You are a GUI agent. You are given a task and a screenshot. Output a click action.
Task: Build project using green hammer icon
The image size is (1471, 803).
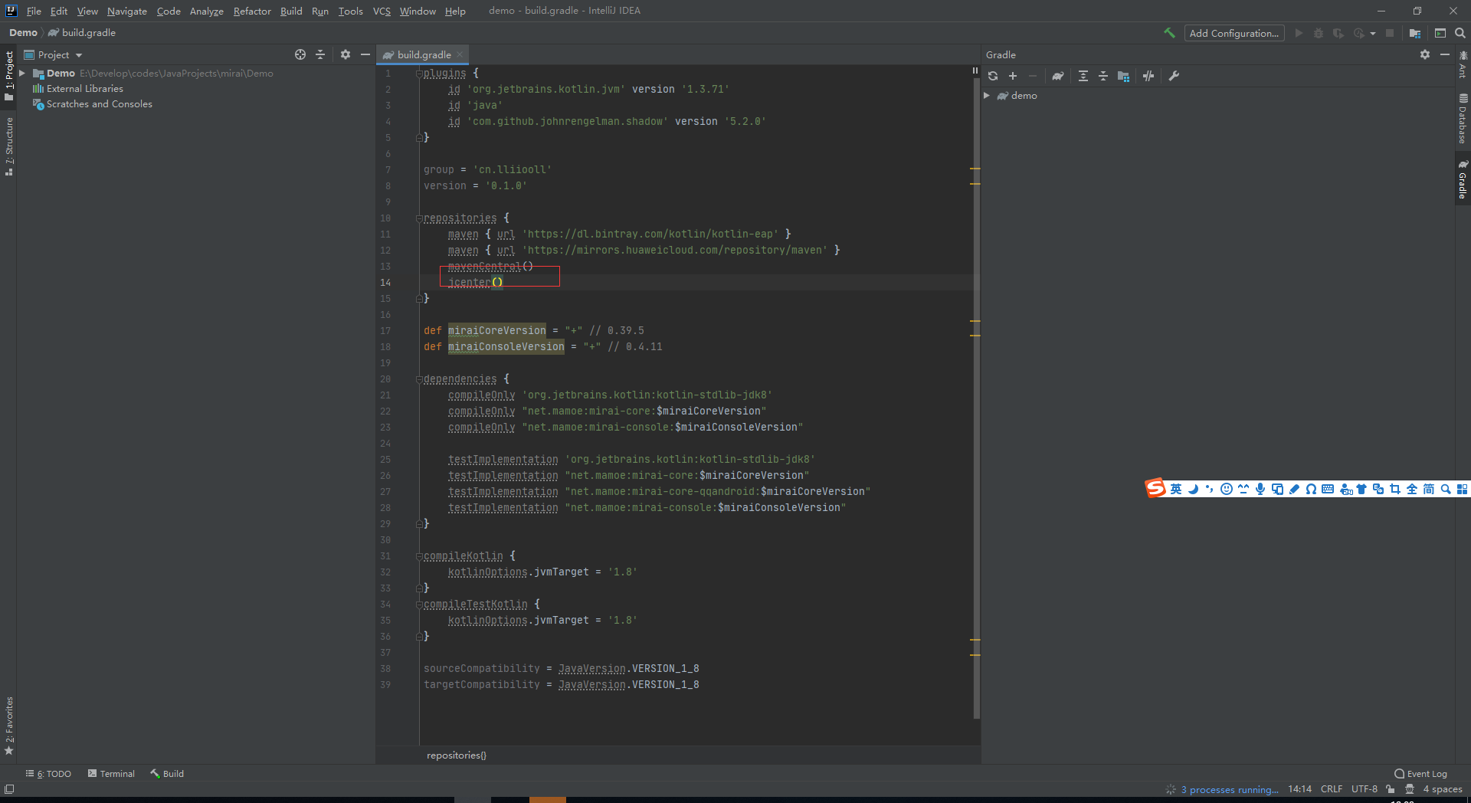tap(1169, 33)
